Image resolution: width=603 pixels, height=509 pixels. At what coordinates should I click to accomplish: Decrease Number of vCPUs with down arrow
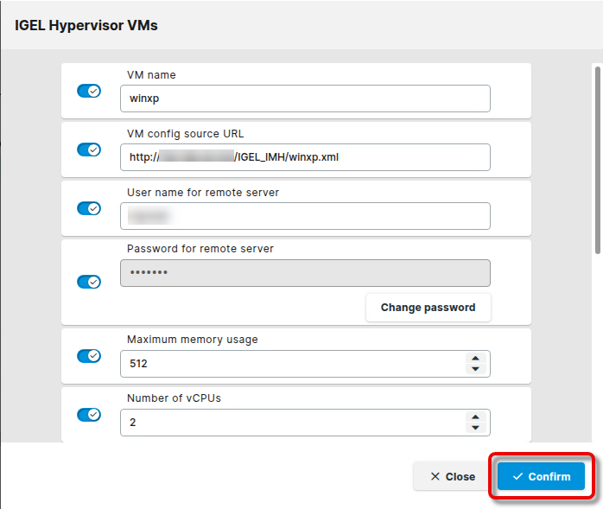click(474, 428)
